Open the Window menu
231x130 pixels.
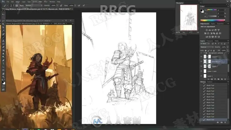coord(52,2)
